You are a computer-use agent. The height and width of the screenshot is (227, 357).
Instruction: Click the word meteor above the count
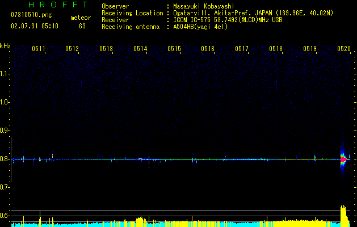[81, 18]
